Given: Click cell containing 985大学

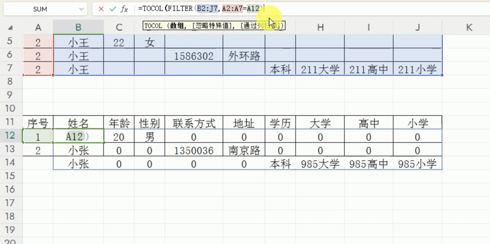Looking at the screenshot, I should [x=320, y=164].
